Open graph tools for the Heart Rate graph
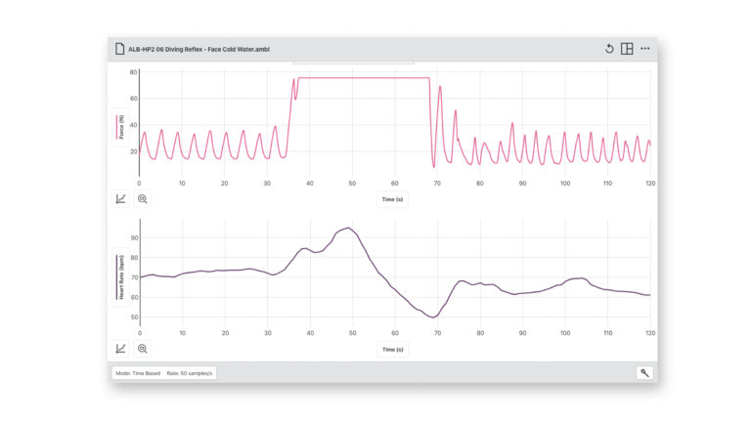This screenshot has height=422, width=751. (x=121, y=349)
